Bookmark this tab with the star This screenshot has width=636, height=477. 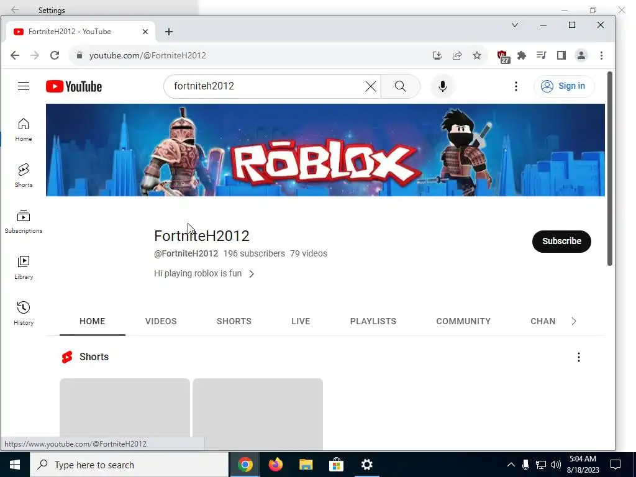pos(477,55)
